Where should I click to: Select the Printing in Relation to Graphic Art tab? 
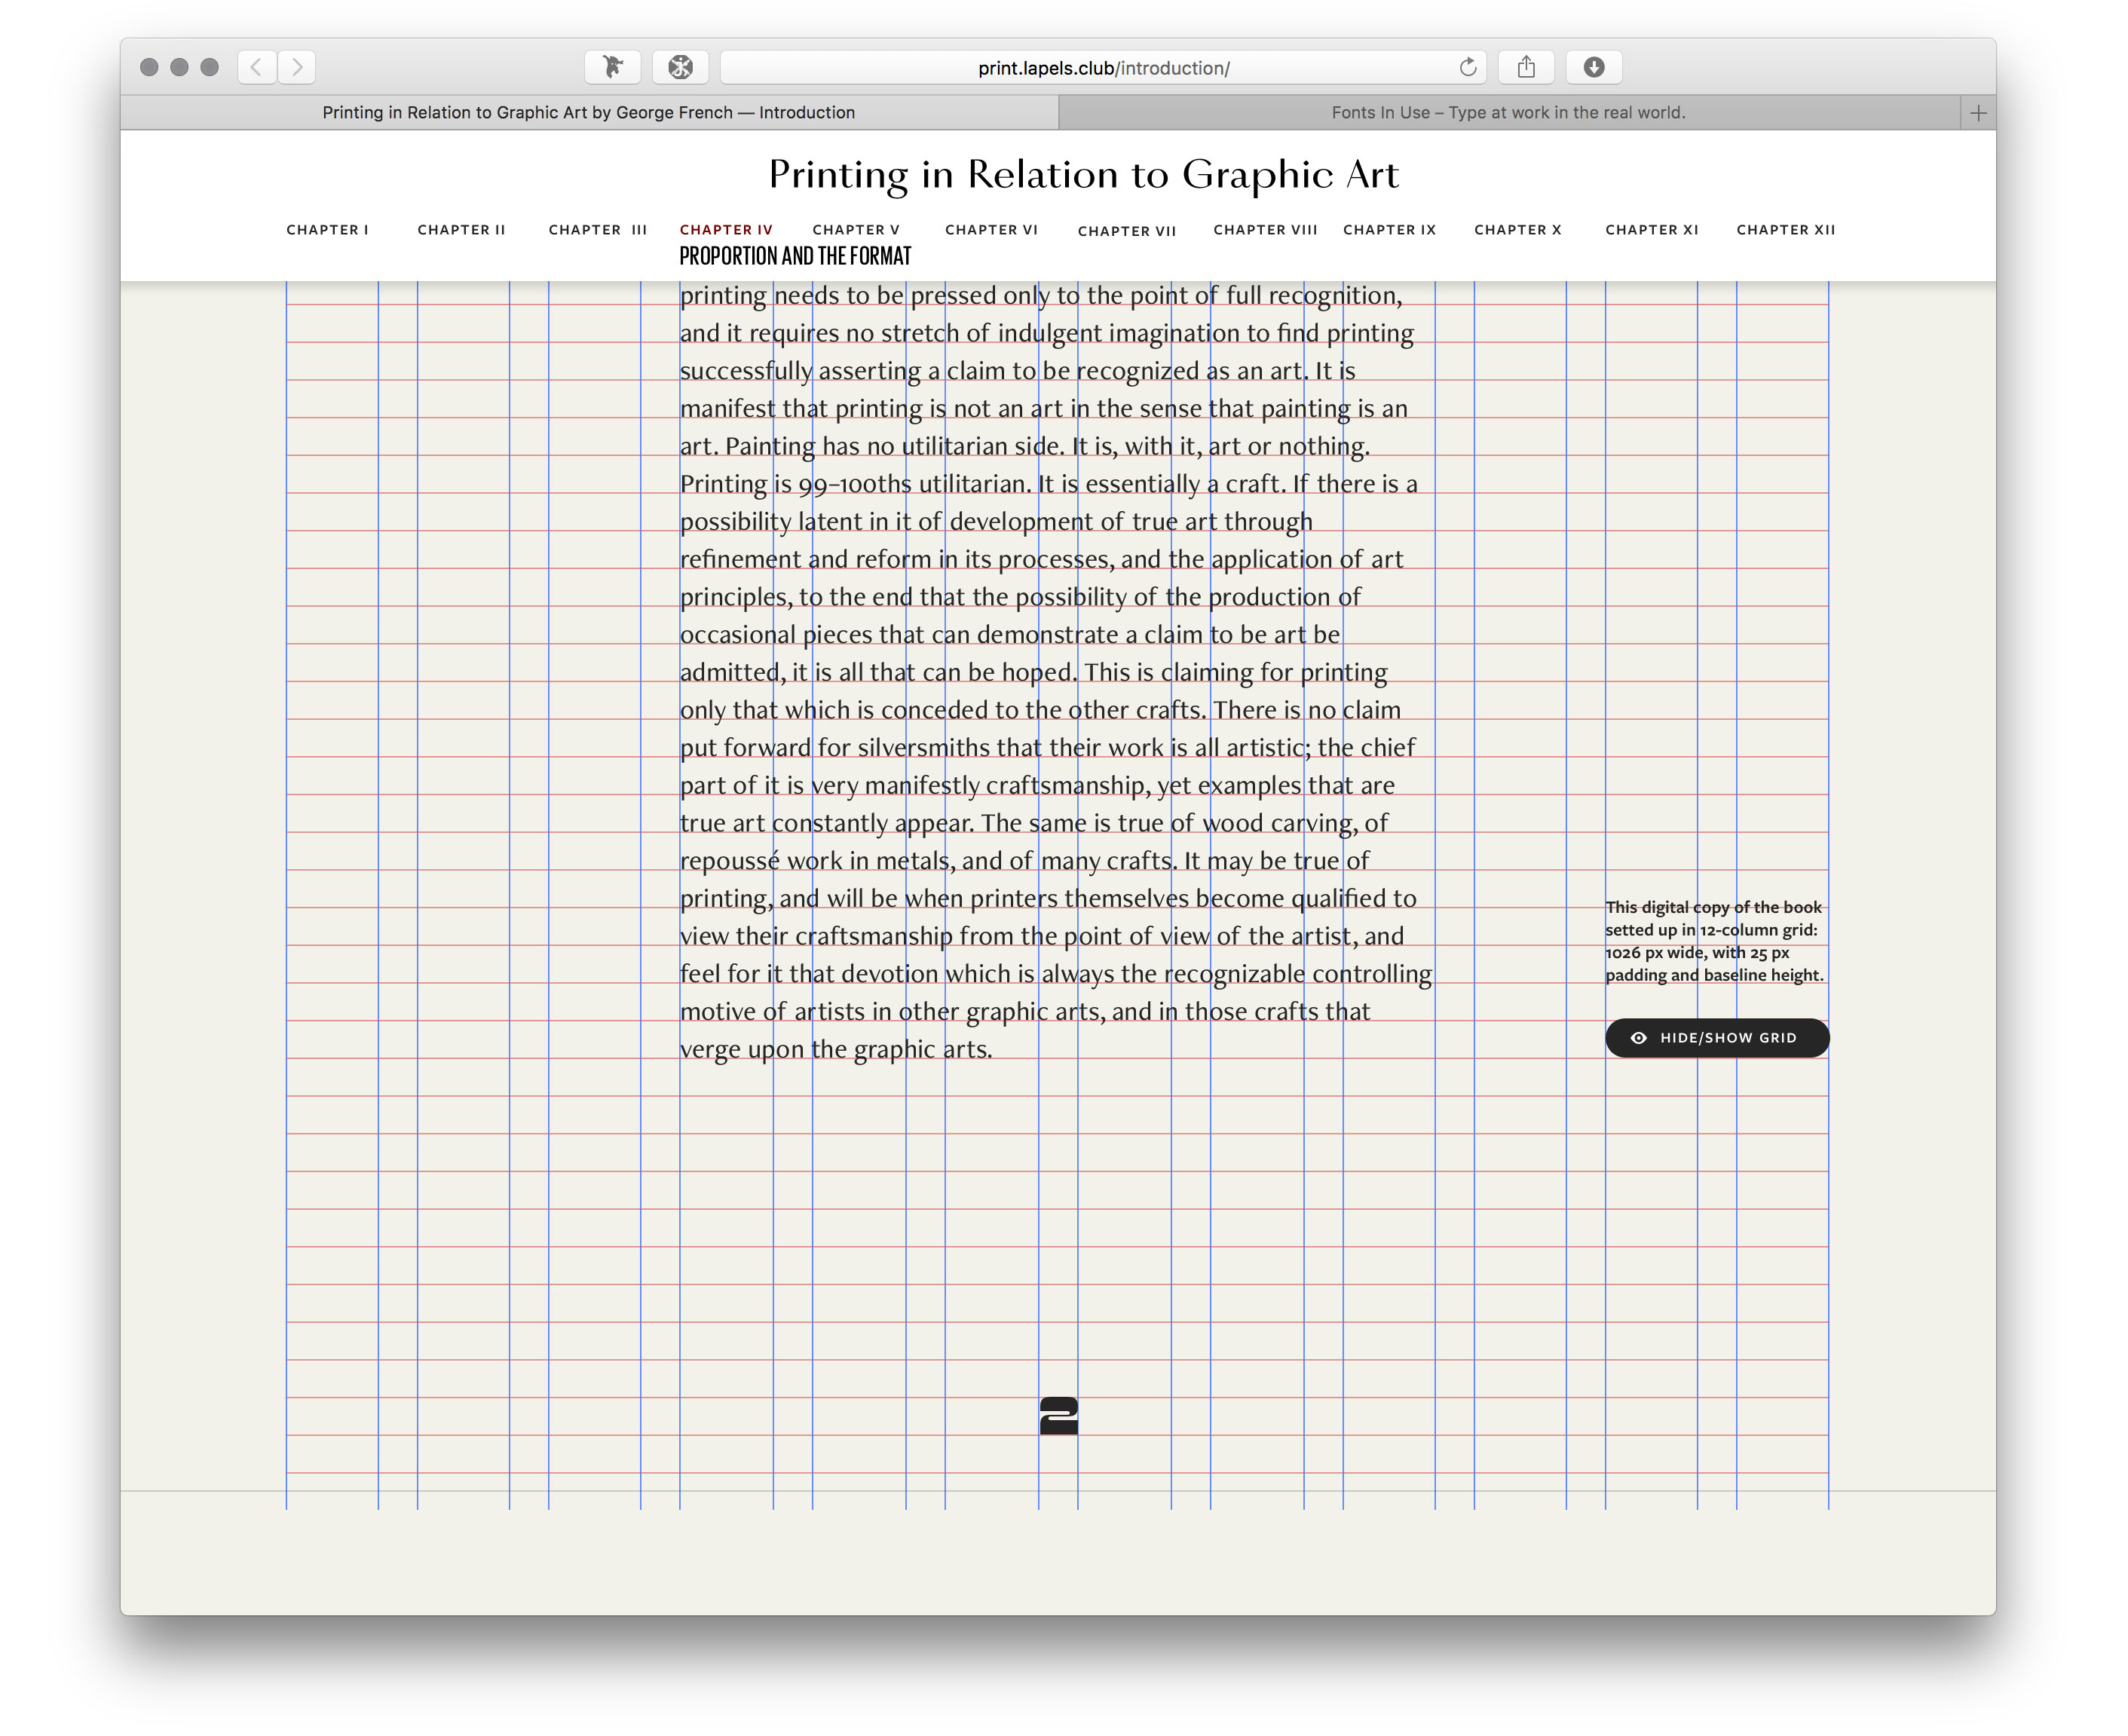tap(588, 113)
